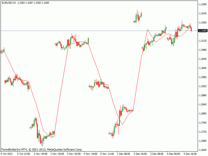Click the 4 Oct 2012 date label

coord(7,154)
